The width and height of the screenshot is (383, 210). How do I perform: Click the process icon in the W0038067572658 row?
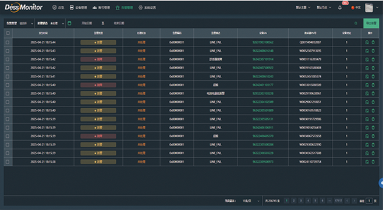[367, 136]
